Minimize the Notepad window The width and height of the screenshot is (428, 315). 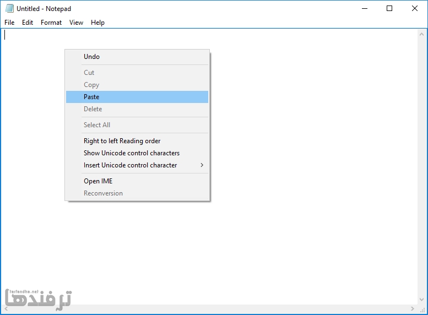tap(365, 8)
